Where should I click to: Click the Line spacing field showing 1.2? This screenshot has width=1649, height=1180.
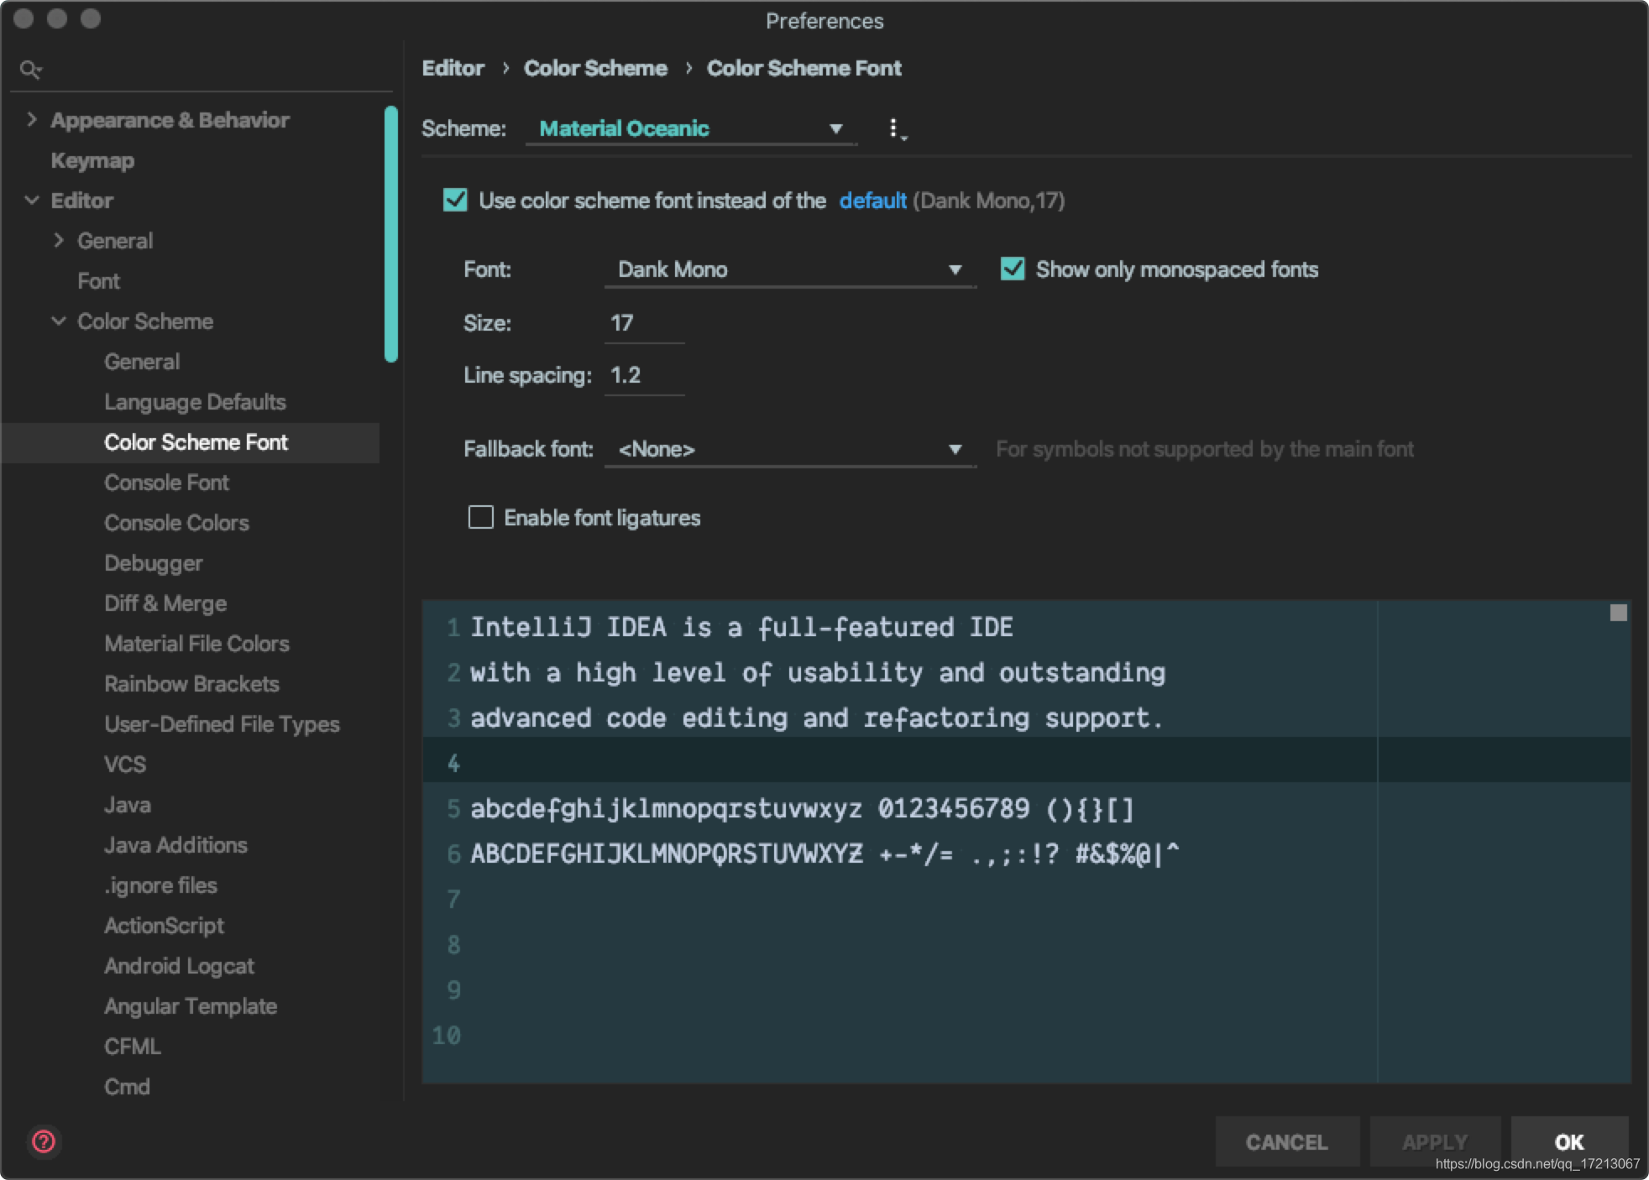tap(644, 375)
